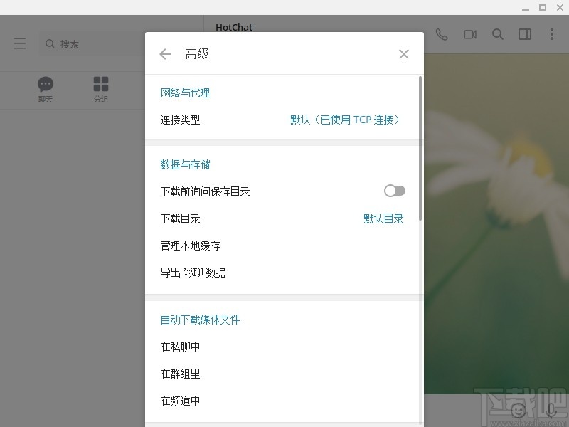Open in-chat search with the magnifier icon
The image size is (569, 427).
click(498, 33)
